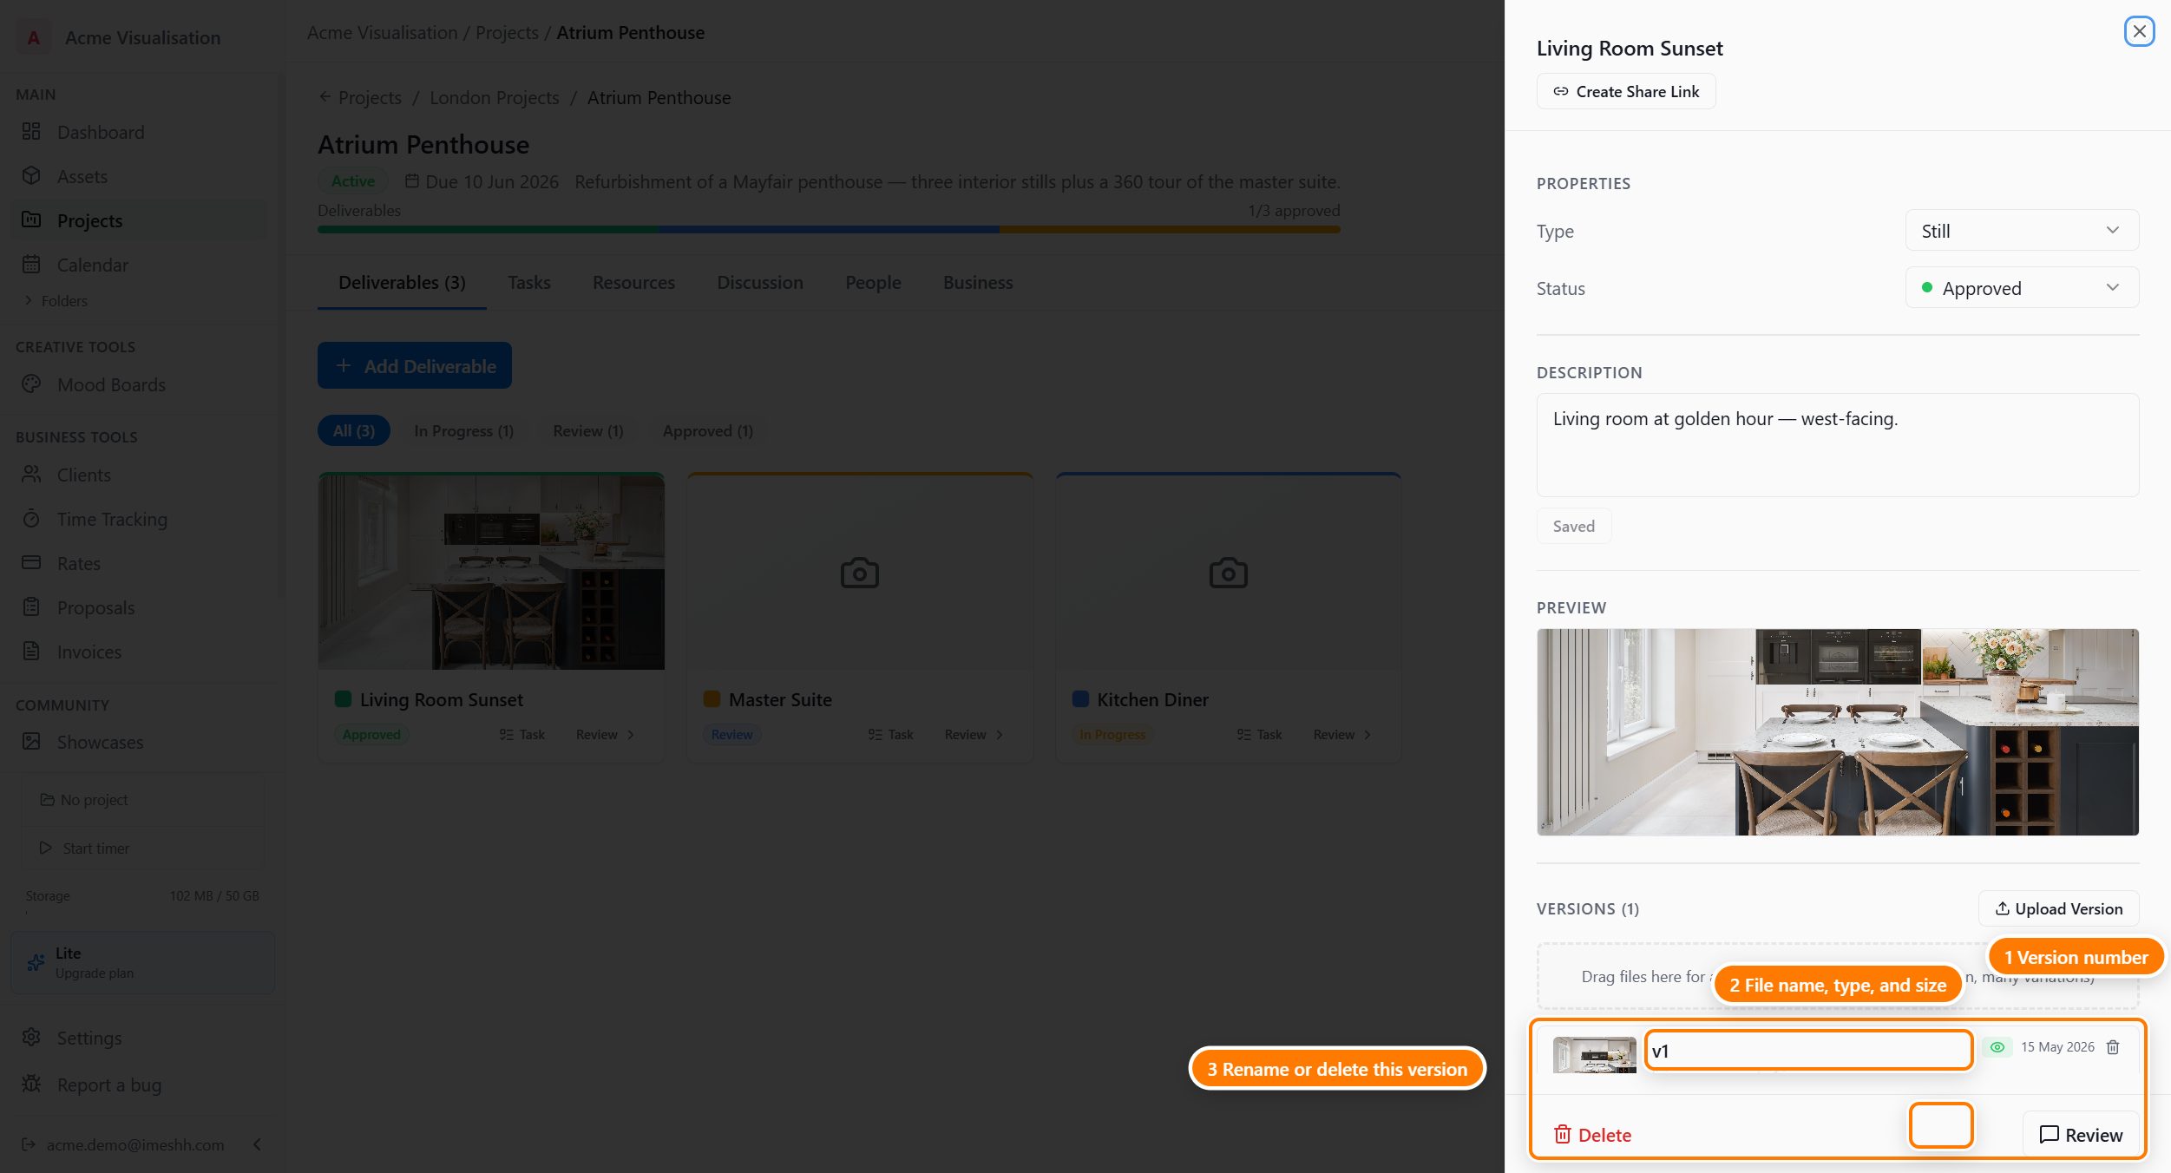The height and width of the screenshot is (1173, 2171).
Task: Click Start timer in the sidebar
Action: coord(143,849)
